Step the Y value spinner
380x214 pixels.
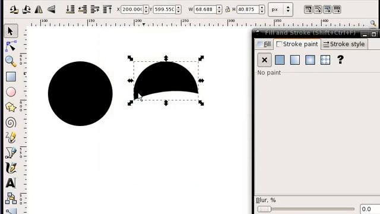[x=178, y=10]
